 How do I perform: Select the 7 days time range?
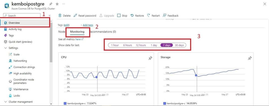click(167, 45)
